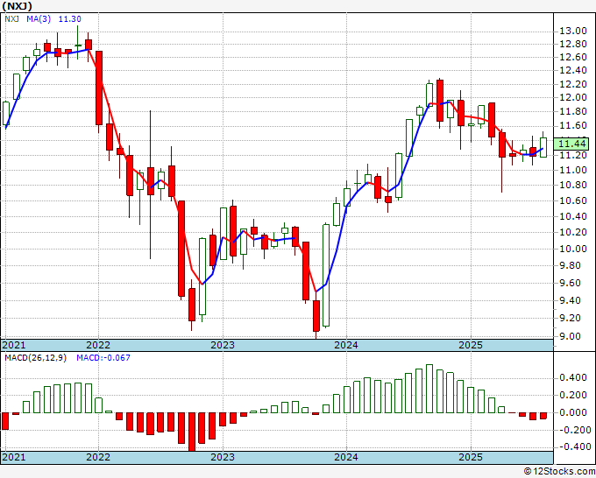Click 2022 on the price chart time axis
The height and width of the screenshot is (478, 596).
tap(98, 345)
